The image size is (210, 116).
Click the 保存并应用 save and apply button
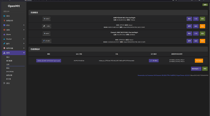195,69
